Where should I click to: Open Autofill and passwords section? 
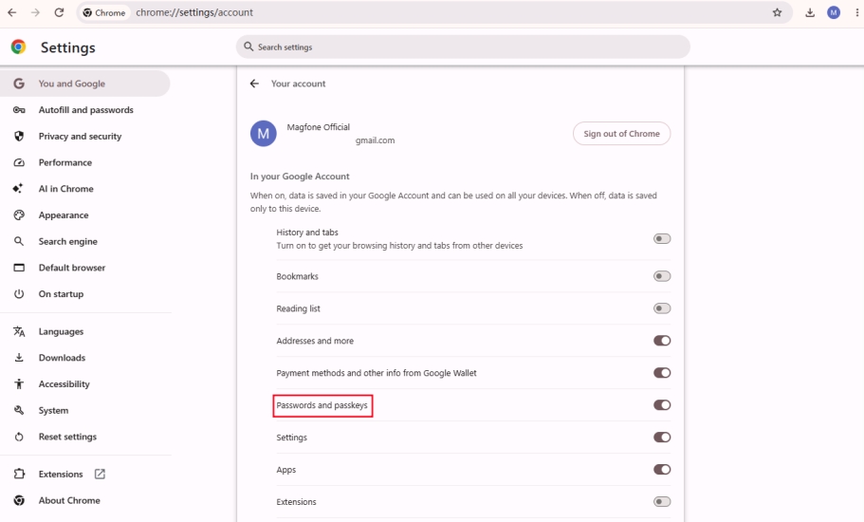pos(84,110)
